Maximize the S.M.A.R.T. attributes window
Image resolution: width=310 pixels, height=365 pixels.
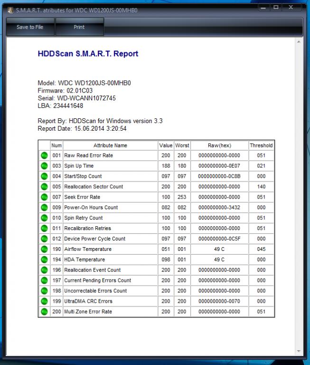coord(276,8)
